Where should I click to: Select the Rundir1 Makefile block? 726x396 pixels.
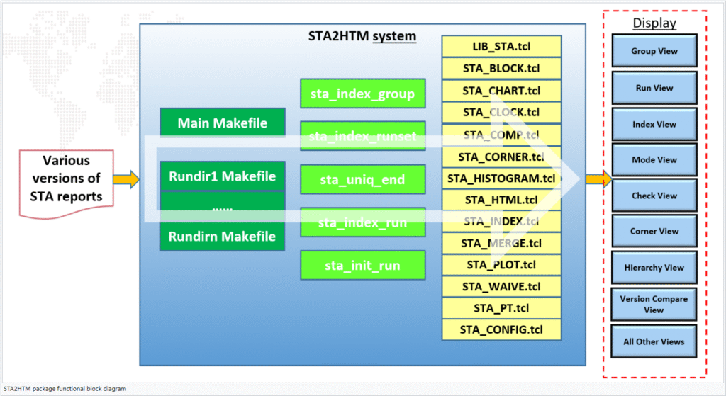[x=222, y=176]
